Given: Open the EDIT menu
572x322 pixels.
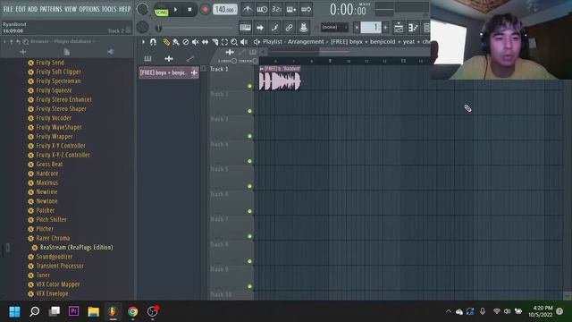Looking at the screenshot, I should (x=21, y=9).
